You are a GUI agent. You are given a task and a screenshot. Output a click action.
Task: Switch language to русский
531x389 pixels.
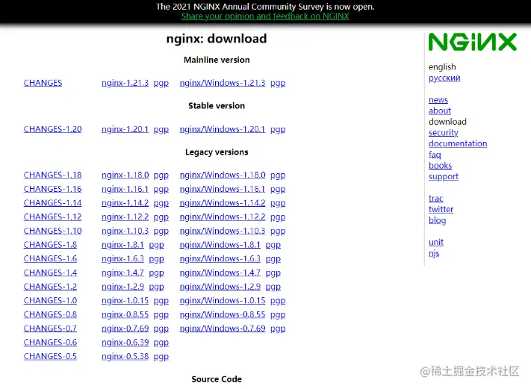pyautogui.click(x=444, y=78)
